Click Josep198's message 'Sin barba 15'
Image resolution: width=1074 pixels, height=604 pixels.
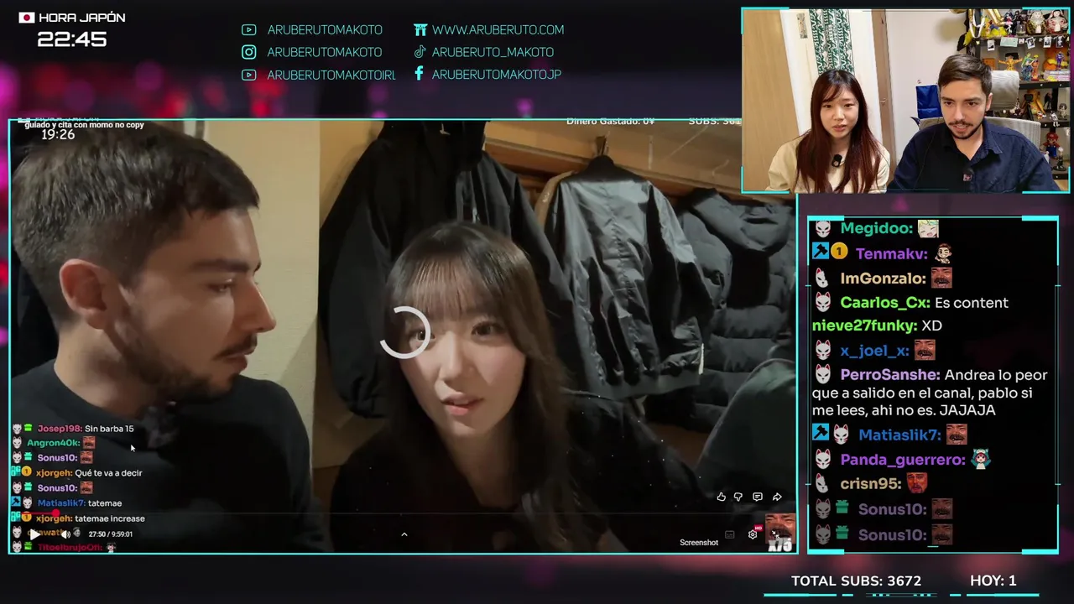tap(109, 429)
